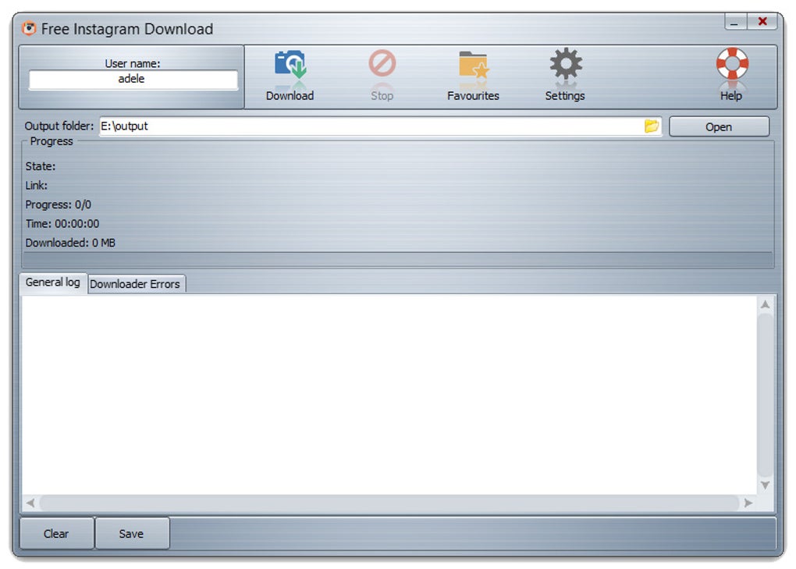Click scroll up arrow in log panel

click(765, 304)
